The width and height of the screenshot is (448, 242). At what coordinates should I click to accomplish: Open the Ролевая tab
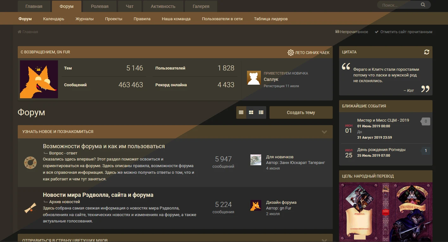click(99, 6)
